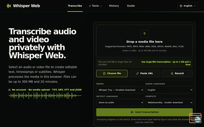This screenshot has width=204, height=127.
Task: Click the main Transcribe audio and video heading
Action: pyautogui.click(x=42, y=43)
